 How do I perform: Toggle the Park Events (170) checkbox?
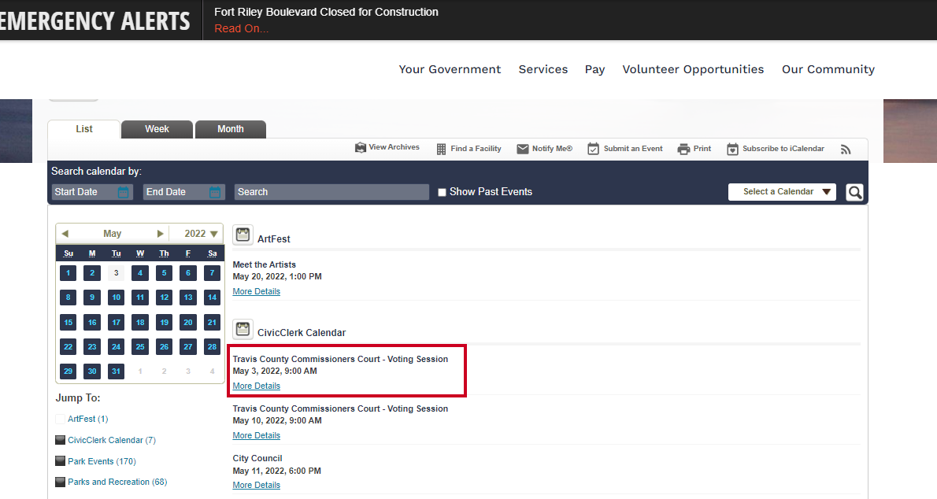(61, 461)
